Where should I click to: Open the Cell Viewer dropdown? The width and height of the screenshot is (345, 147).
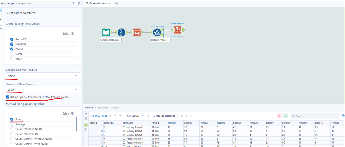(x=135, y=116)
